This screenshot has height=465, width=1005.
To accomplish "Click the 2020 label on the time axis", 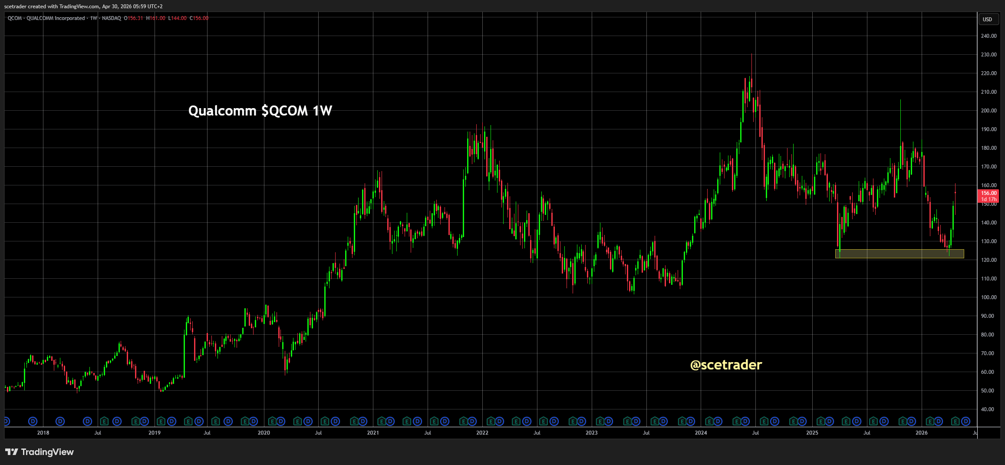I will pos(264,433).
